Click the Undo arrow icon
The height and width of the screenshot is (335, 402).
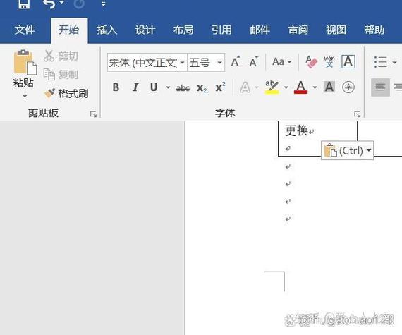[49, 4]
